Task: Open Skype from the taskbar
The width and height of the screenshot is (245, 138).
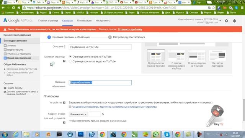Action: tap(167, 135)
